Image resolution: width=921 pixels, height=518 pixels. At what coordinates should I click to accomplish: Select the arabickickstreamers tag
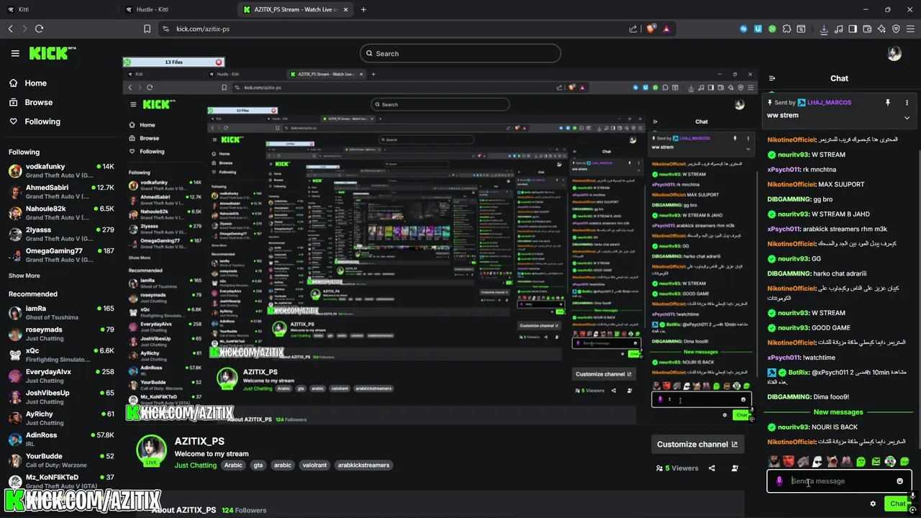pyautogui.click(x=363, y=465)
